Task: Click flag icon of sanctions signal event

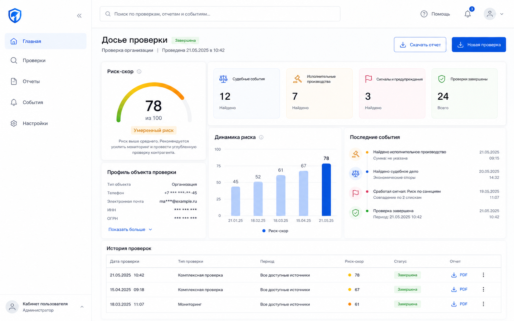Action: (x=356, y=194)
